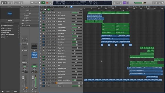
Task: Click the Add Track plus button
Action: coord(42,10)
